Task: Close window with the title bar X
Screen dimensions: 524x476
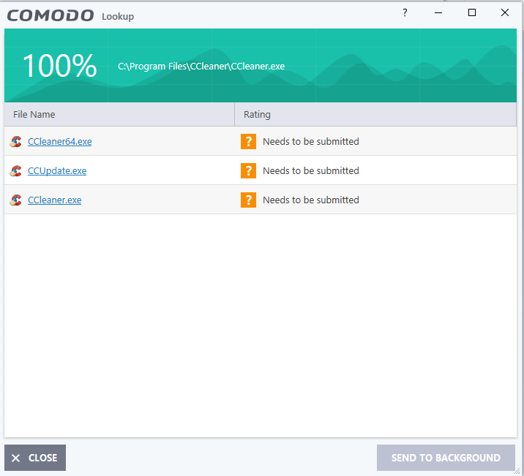Action: tap(505, 12)
